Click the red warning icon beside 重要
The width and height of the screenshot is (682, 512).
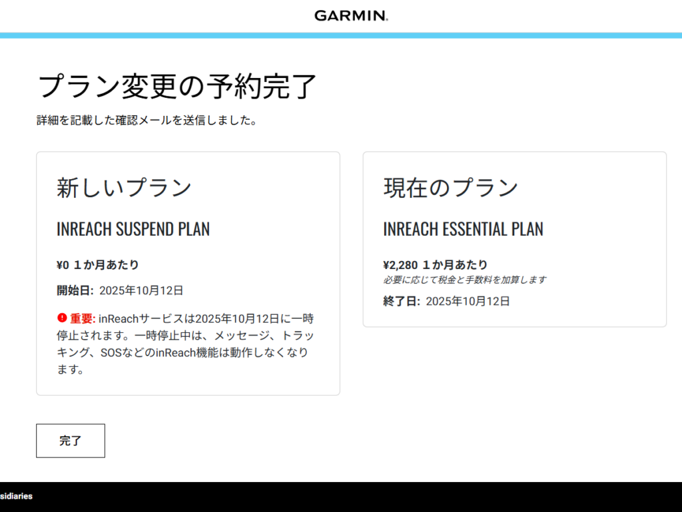tap(62, 318)
